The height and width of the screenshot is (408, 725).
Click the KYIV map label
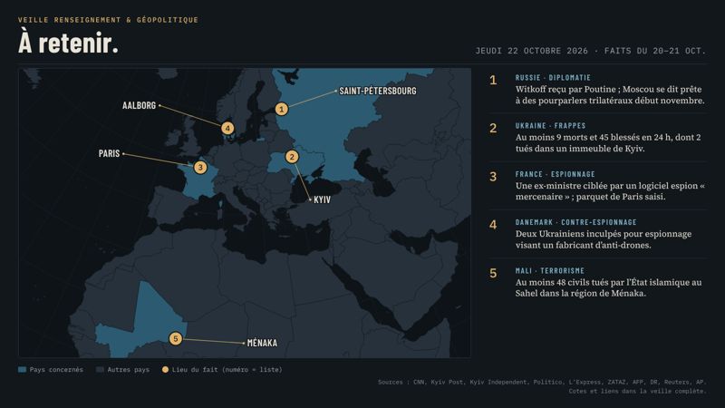click(x=323, y=199)
